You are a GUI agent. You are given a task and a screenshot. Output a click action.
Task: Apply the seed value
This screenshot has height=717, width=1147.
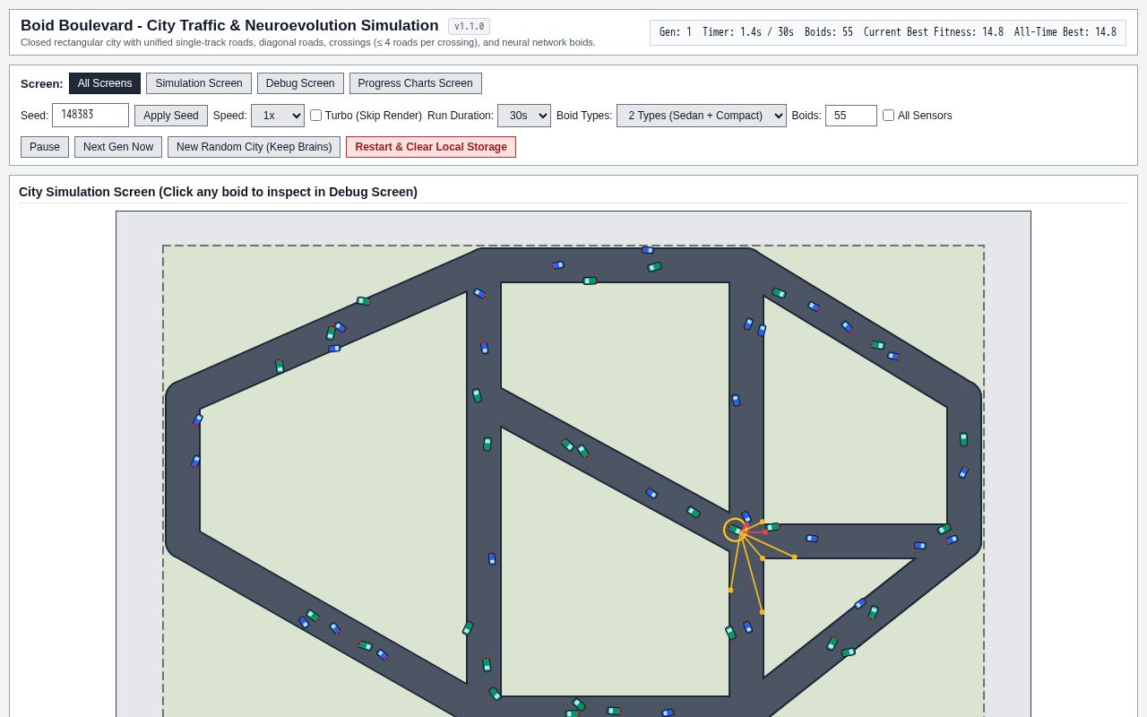(x=171, y=116)
